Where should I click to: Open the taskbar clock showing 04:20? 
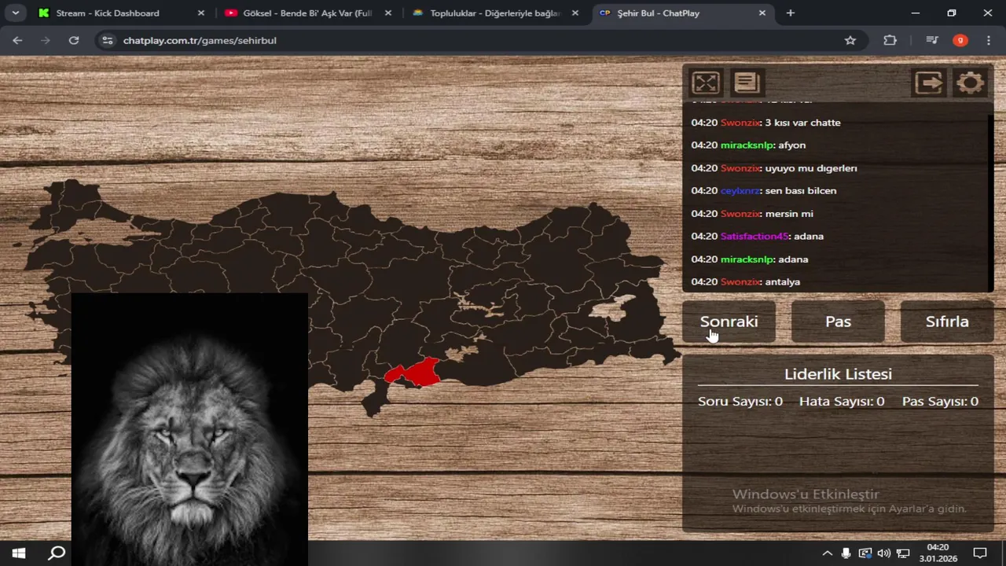click(x=938, y=553)
